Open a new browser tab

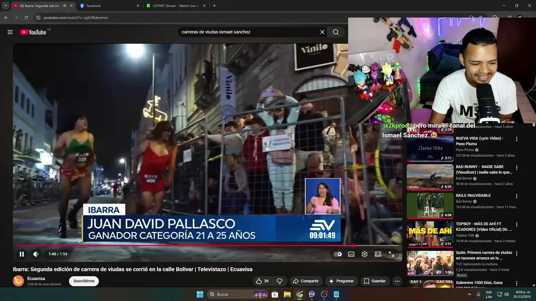pyautogui.click(x=214, y=6)
